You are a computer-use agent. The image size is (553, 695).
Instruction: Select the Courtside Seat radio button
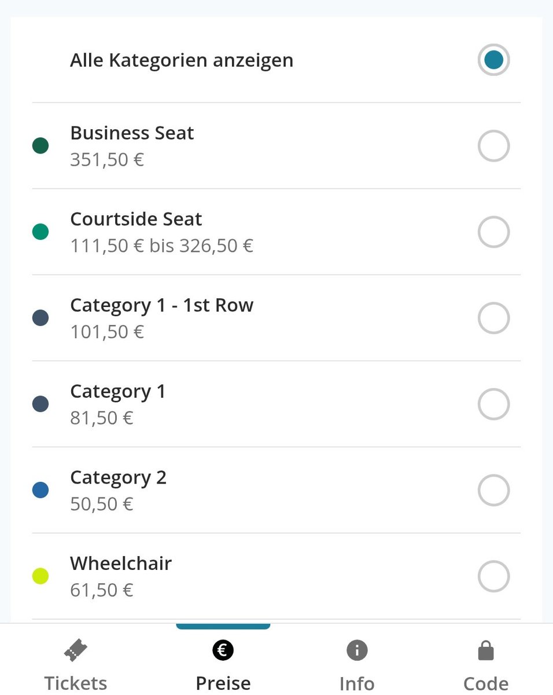click(x=493, y=232)
